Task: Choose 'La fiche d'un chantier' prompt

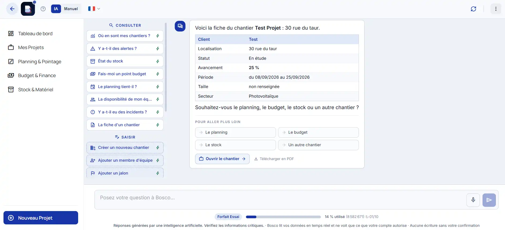Action: coord(125,125)
